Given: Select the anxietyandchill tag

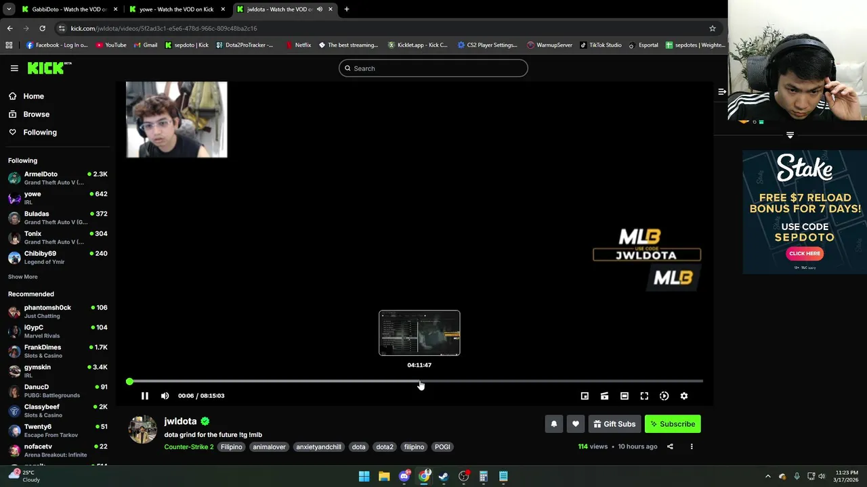Looking at the screenshot, I should click(318, 447).
